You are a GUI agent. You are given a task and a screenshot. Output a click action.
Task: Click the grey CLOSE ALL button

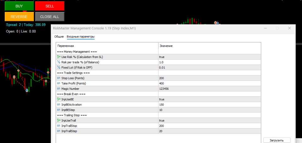pos(50,17)
